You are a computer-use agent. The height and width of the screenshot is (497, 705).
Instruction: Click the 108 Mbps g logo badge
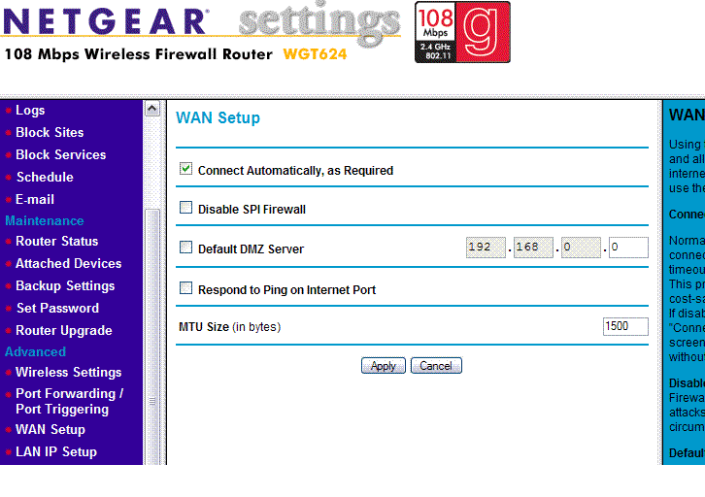coord(462,32)
